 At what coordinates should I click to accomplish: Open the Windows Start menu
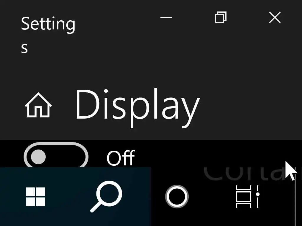[x=36, y=197]
